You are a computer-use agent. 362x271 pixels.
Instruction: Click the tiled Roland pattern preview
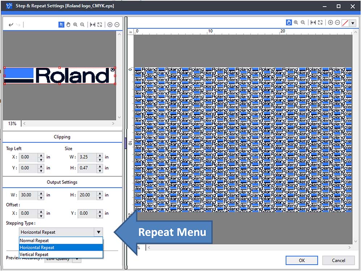tap(243, 139)
